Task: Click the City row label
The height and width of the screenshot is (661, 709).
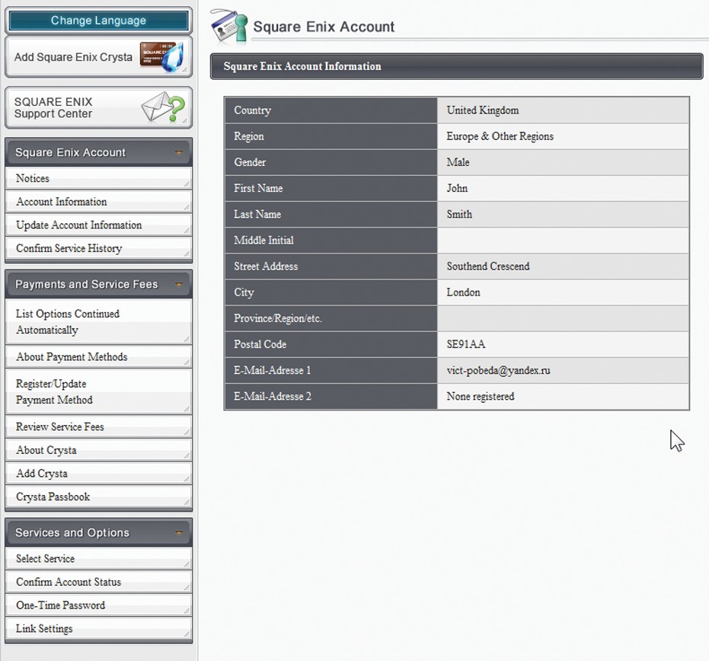Action: click(244, 292)
